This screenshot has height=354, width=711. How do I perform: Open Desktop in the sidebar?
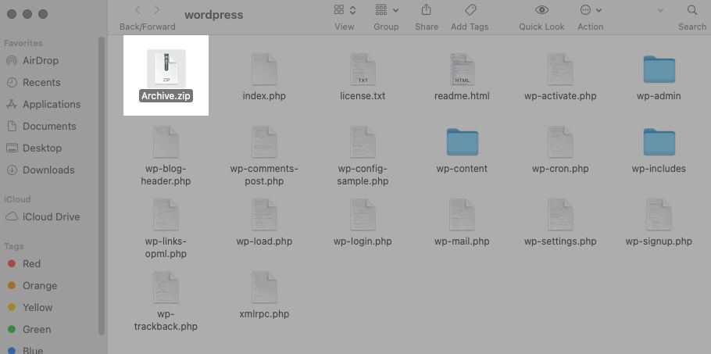(x=34, y=148)
